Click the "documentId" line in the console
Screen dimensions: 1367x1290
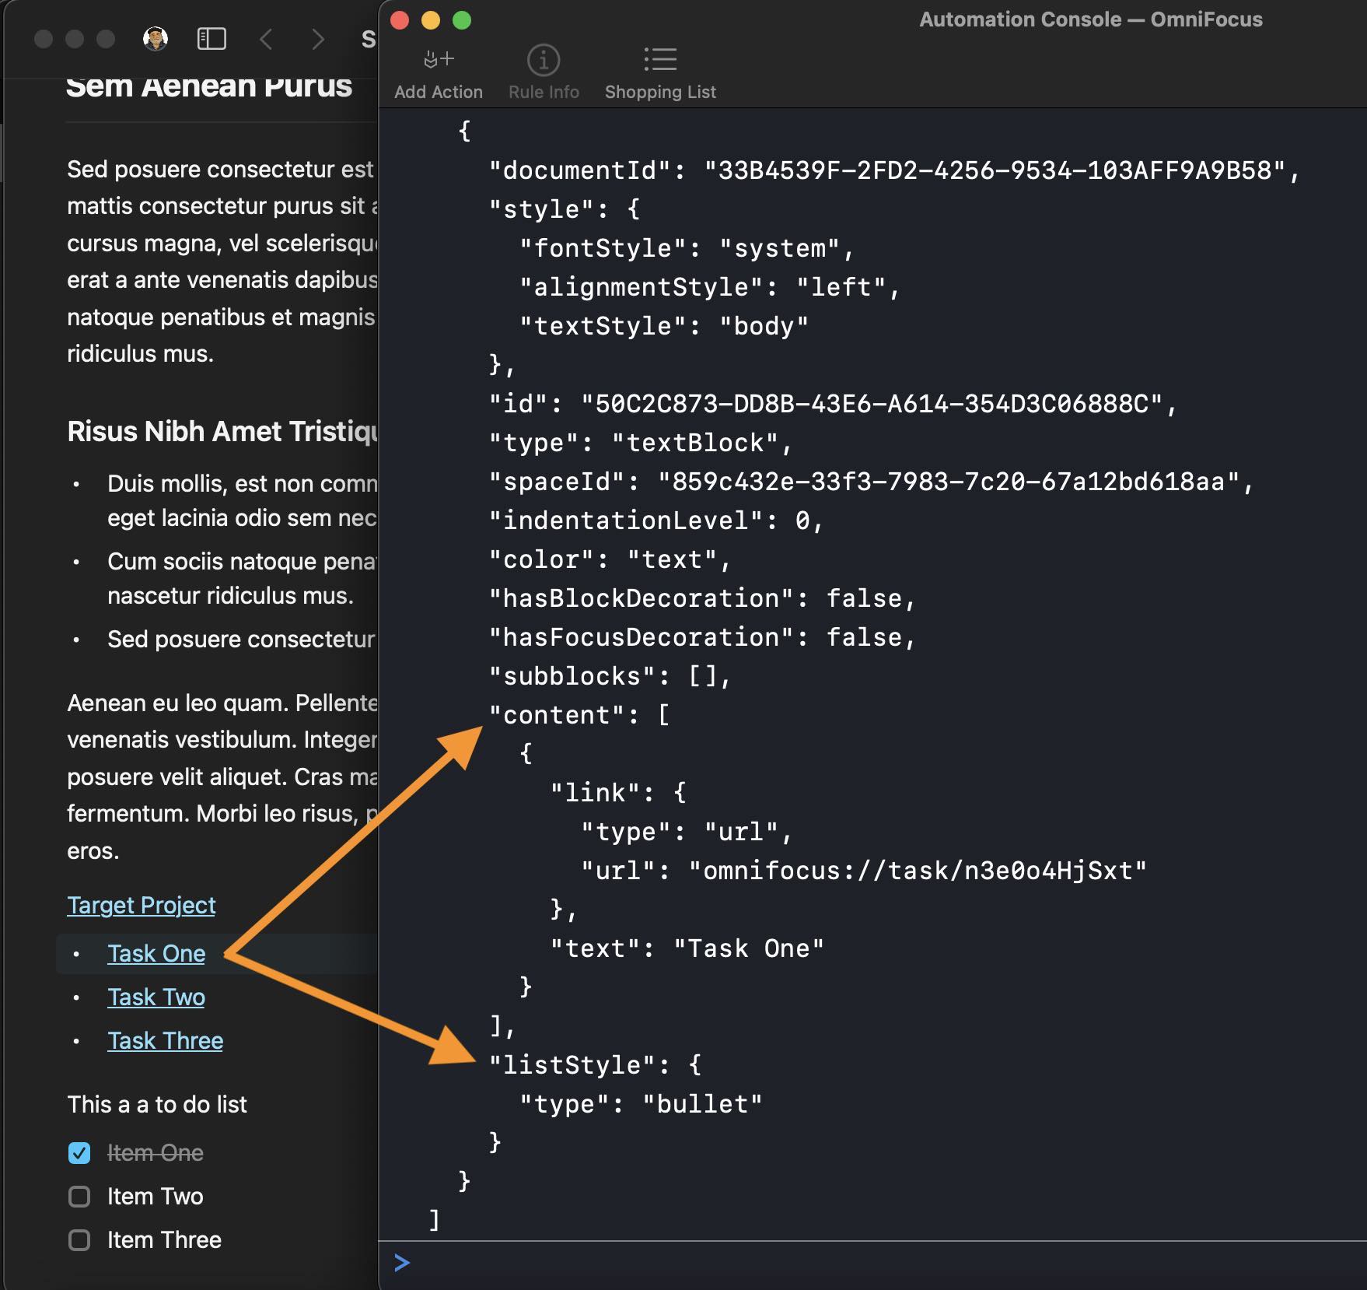click(x=894, y=170)
